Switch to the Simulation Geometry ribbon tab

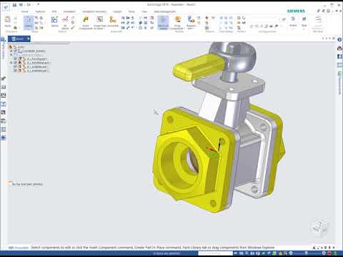point(94,11)
